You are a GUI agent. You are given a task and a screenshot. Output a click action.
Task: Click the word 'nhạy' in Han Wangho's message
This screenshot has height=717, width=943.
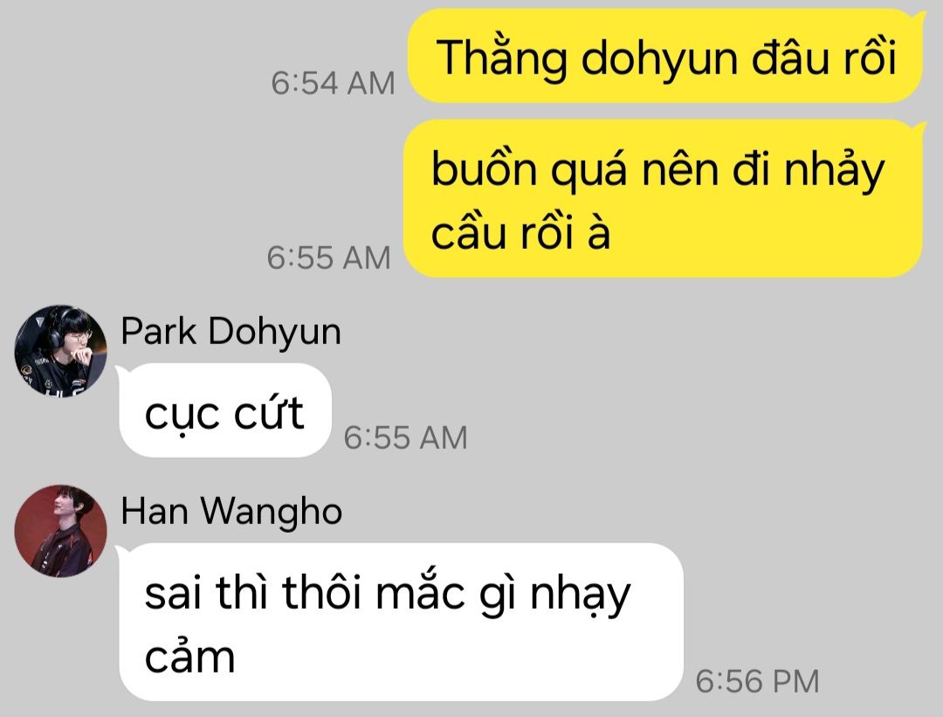pyautogui.click(x=580, y=596)
